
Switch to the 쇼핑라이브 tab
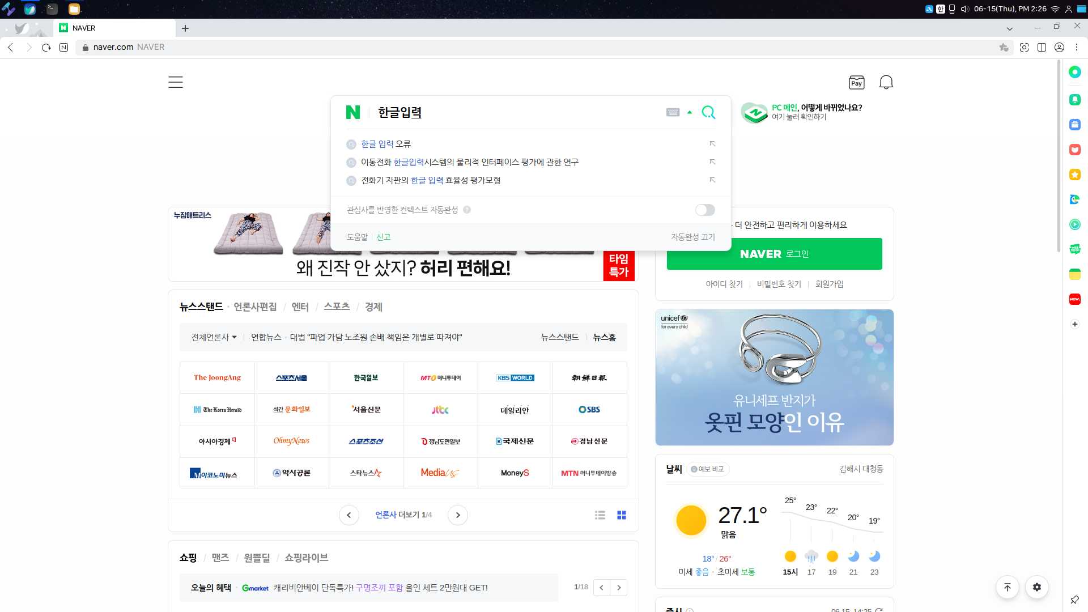click(306, 558)
